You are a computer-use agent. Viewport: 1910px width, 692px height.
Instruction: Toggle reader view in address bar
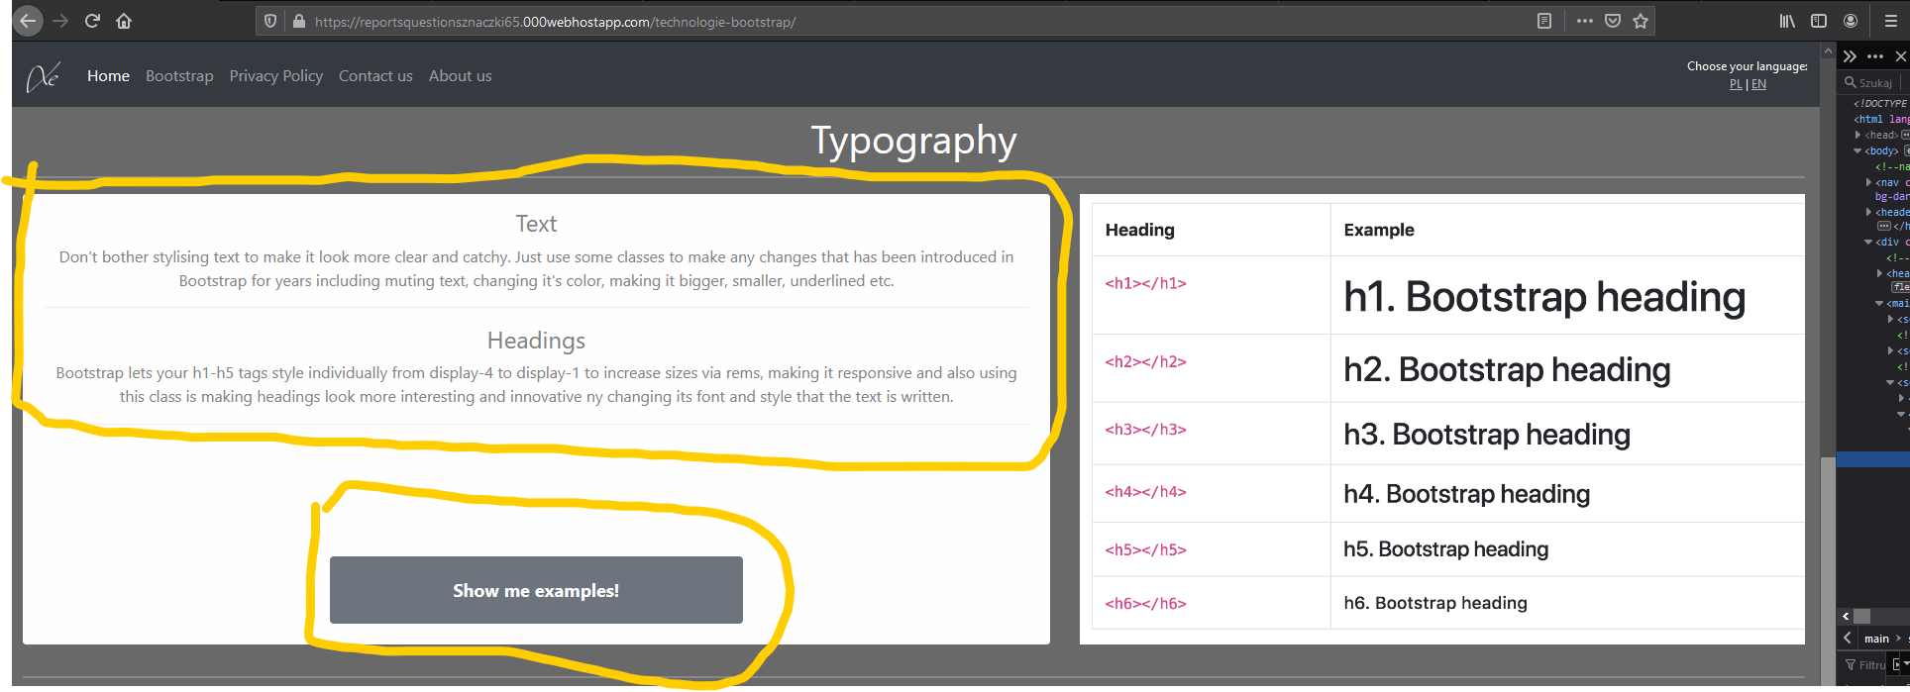[1544, 21]
